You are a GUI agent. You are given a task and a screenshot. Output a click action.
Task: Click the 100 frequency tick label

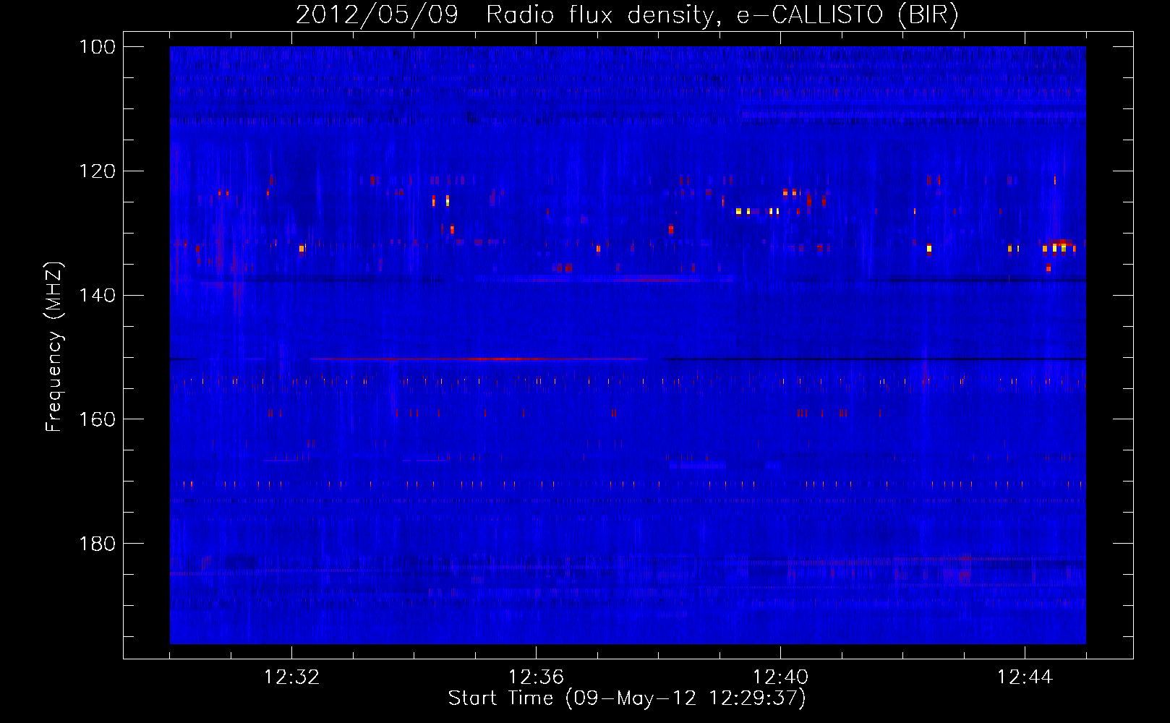97,47
